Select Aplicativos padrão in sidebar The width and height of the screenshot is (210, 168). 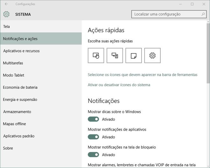(41, 136)
